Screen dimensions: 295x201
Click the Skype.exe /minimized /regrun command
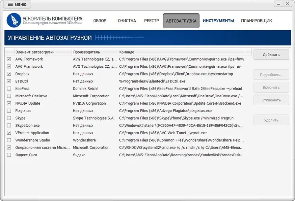click(176, 118)
